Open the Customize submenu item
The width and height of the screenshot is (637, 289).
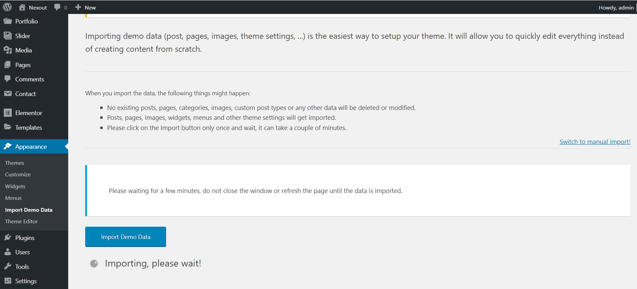tap(18, 174)
